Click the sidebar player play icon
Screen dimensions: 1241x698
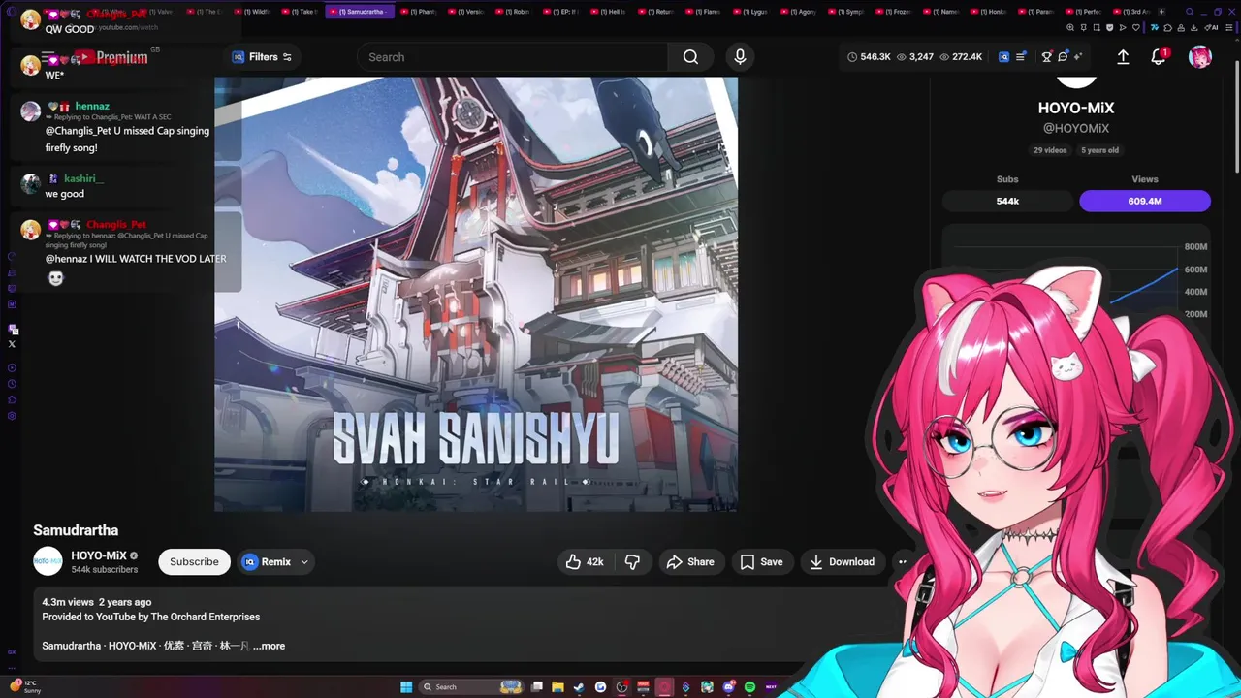(12, 368)
